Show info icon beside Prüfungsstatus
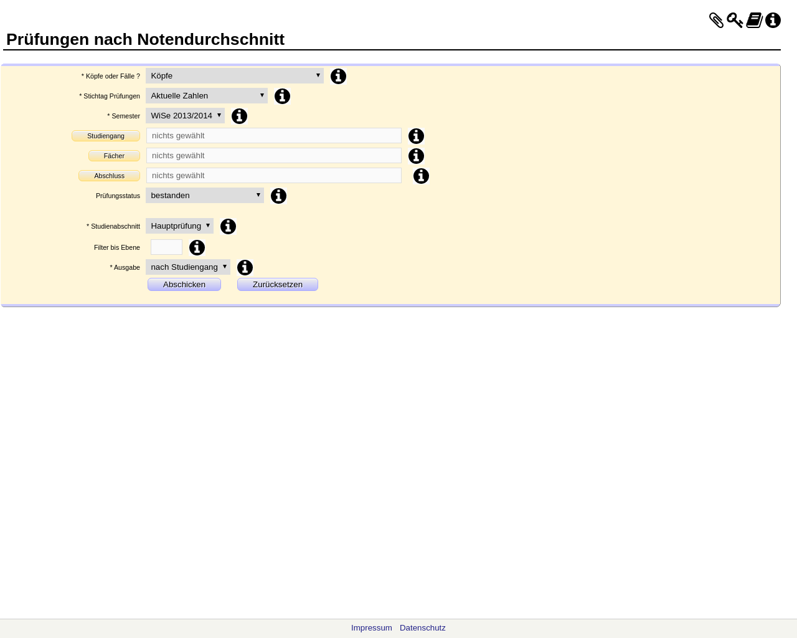The image size is (797, 638). (278, 196)
